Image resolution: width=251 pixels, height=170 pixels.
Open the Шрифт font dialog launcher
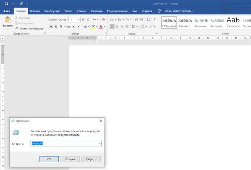pos(106,34)
